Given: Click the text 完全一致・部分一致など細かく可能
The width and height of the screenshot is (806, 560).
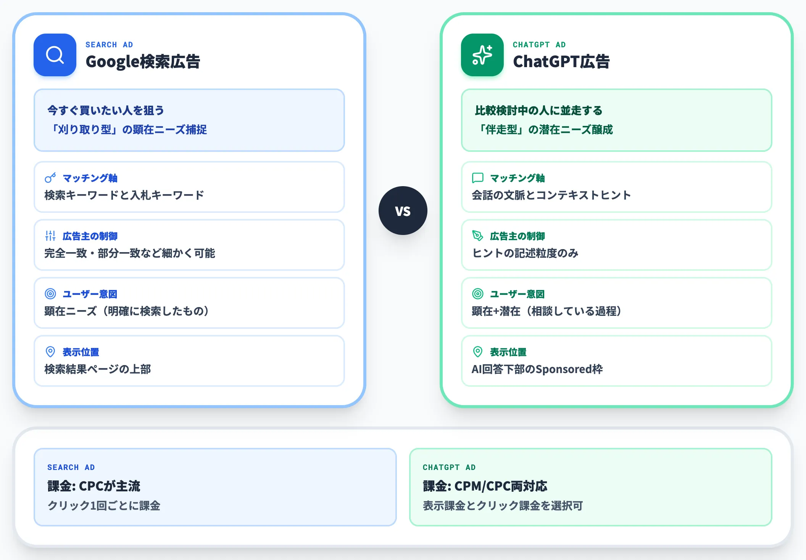Looking at the screenshot, I should tap(130, 253).
